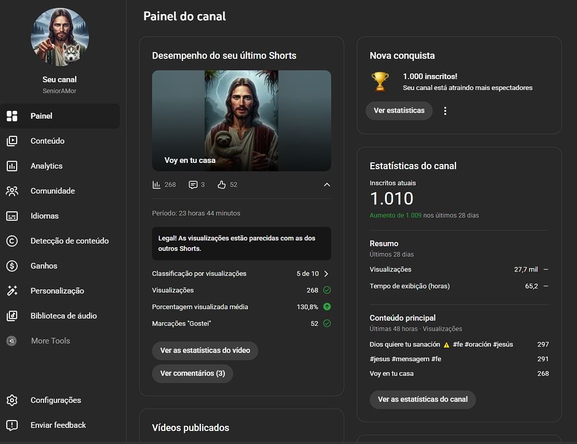This screenshot has width=577, height=444.
Task: Click the Configurações gear icon
Action: 12,400
